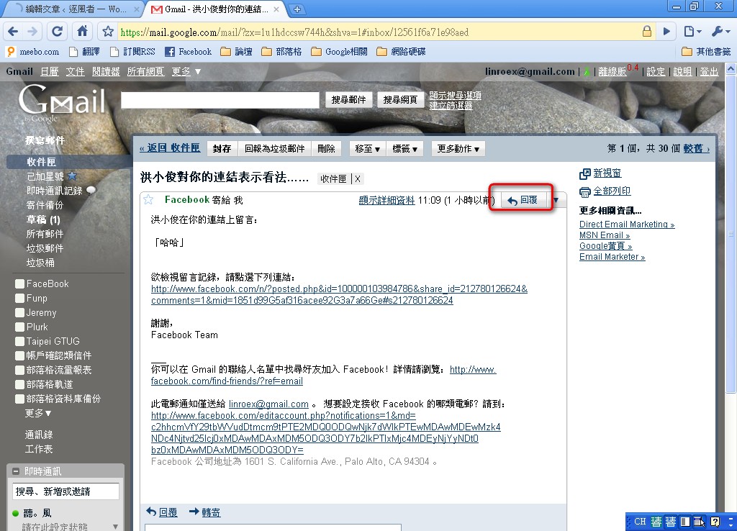The height and width of the screenshot is (531, 737).
Task: Bookmark page with the star icon
Action: pos(108,32)
